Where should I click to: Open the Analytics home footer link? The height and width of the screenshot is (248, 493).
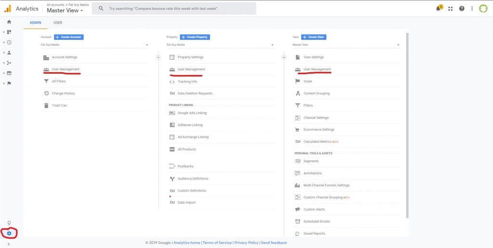pyautogui.click(x=187, y=243)
